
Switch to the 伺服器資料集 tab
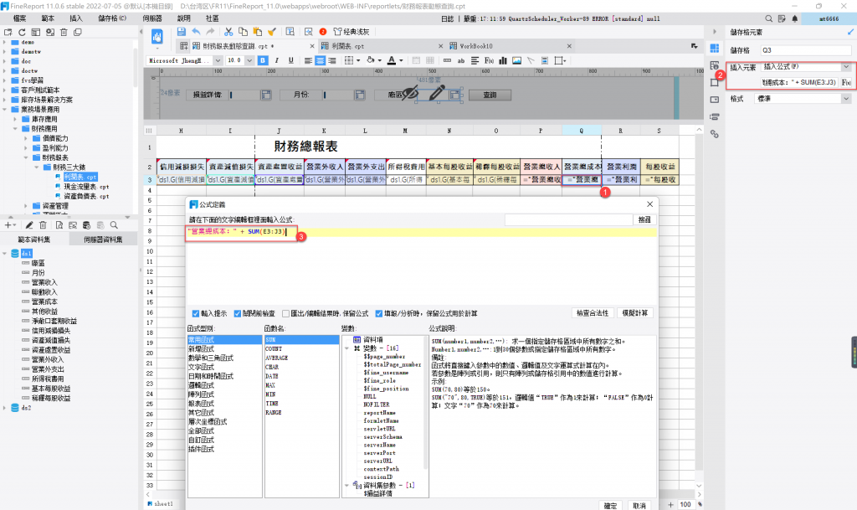(103, 240)
